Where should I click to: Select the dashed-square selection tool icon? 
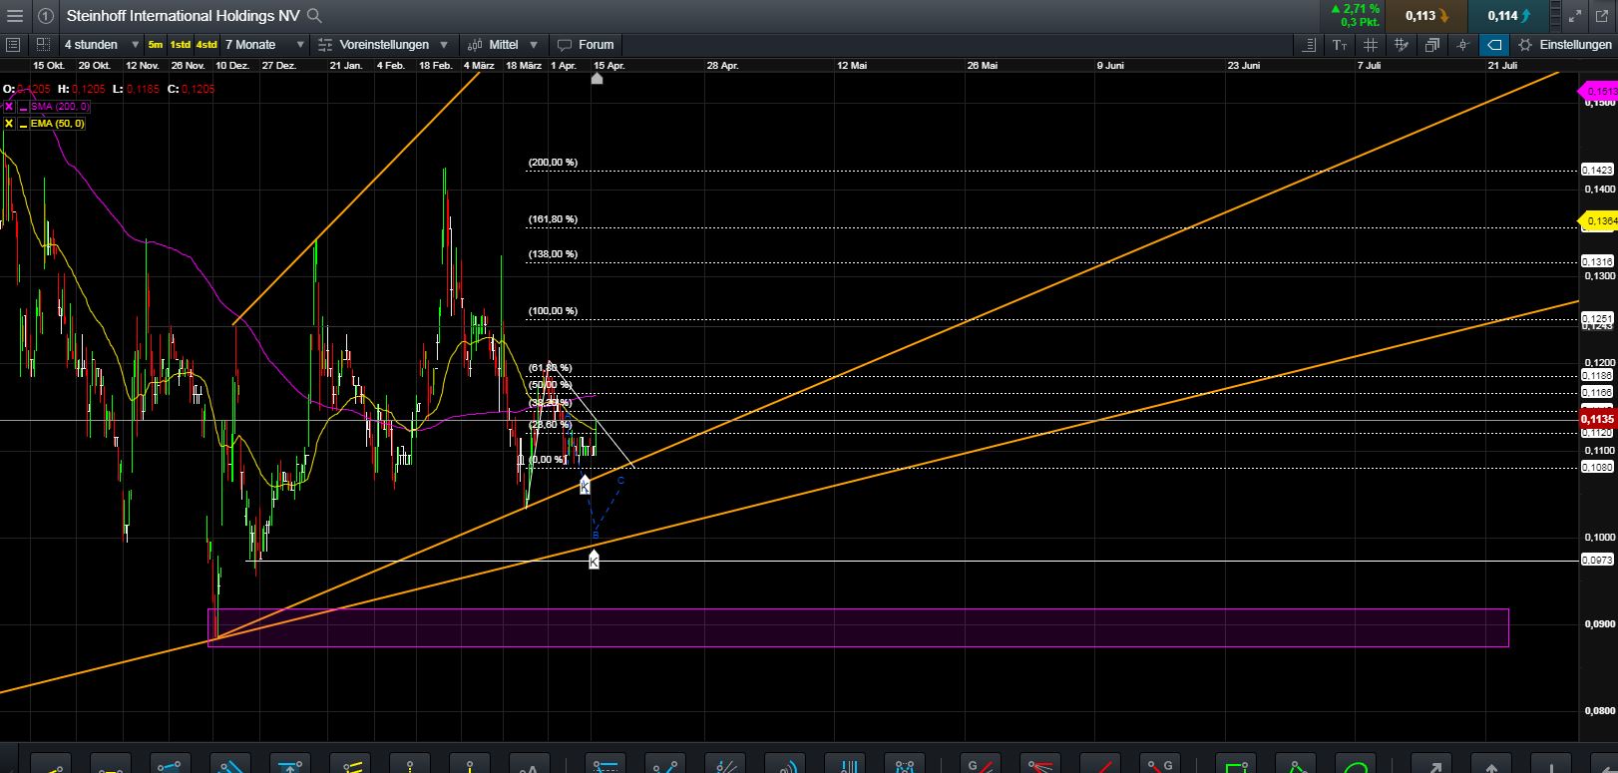tap(43, 45)
